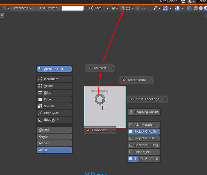
Task: Select Median as snap target
Action: (54, 143)
